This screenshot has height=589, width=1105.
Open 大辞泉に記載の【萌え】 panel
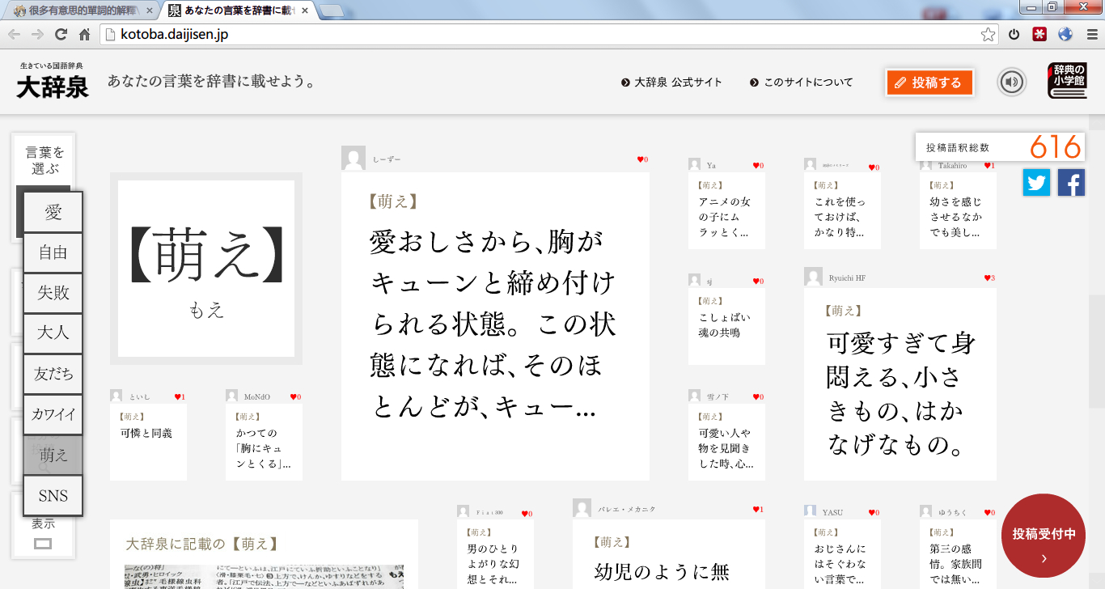click(264, 554)
